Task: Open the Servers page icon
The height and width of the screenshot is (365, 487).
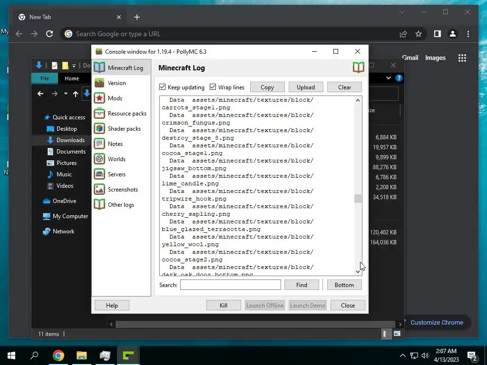Action: coord(99,174)
